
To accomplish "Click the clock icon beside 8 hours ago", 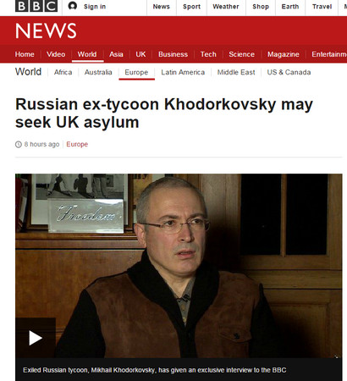I will pyautogui.click(x=19, y=145).
